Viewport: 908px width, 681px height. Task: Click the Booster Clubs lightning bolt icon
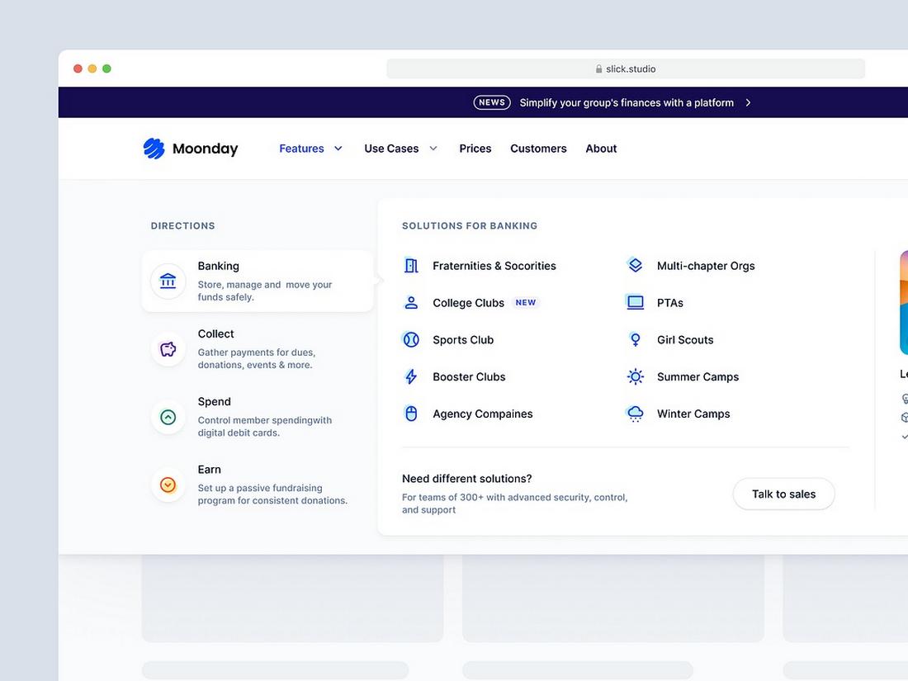pos(411,377)
